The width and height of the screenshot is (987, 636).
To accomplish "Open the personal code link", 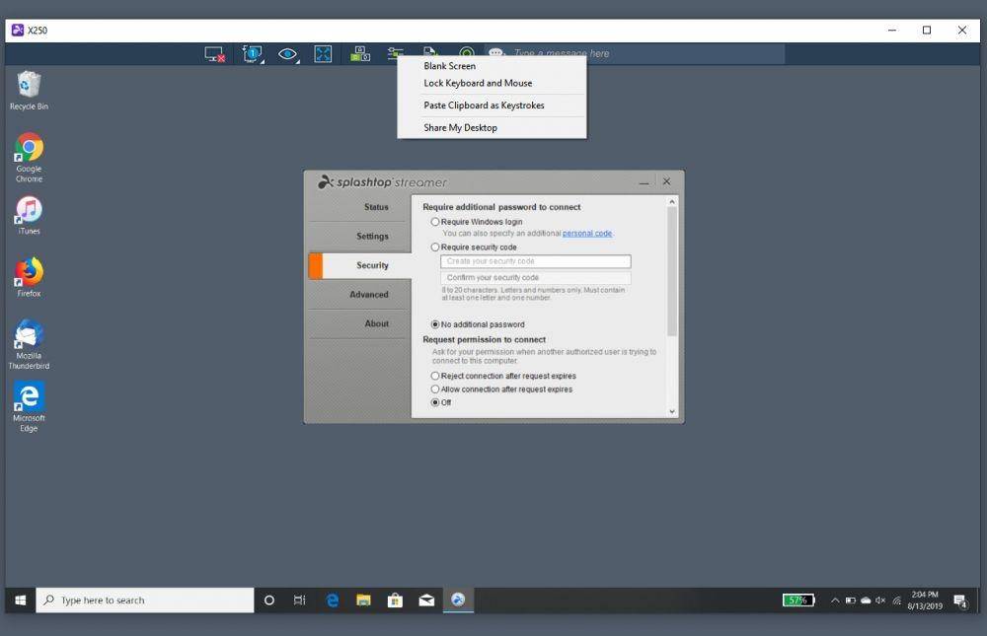I will coord(586,234).
